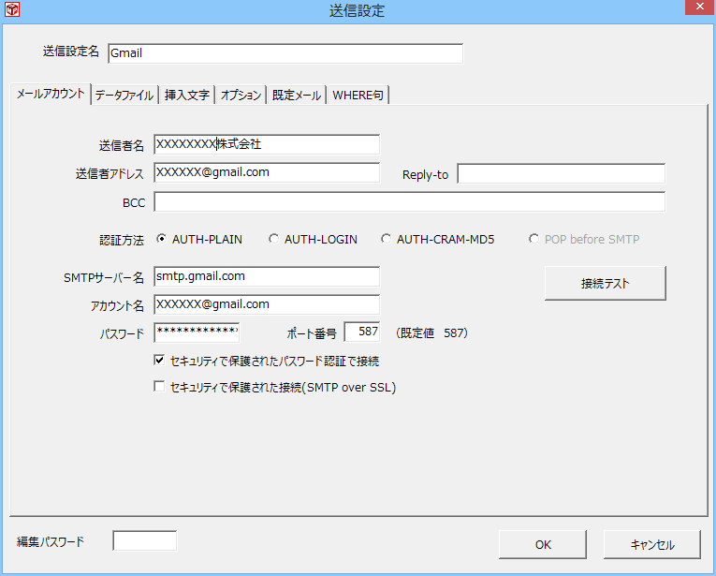
Task: Click the application icon in title bar
Action: coord(12,9)
